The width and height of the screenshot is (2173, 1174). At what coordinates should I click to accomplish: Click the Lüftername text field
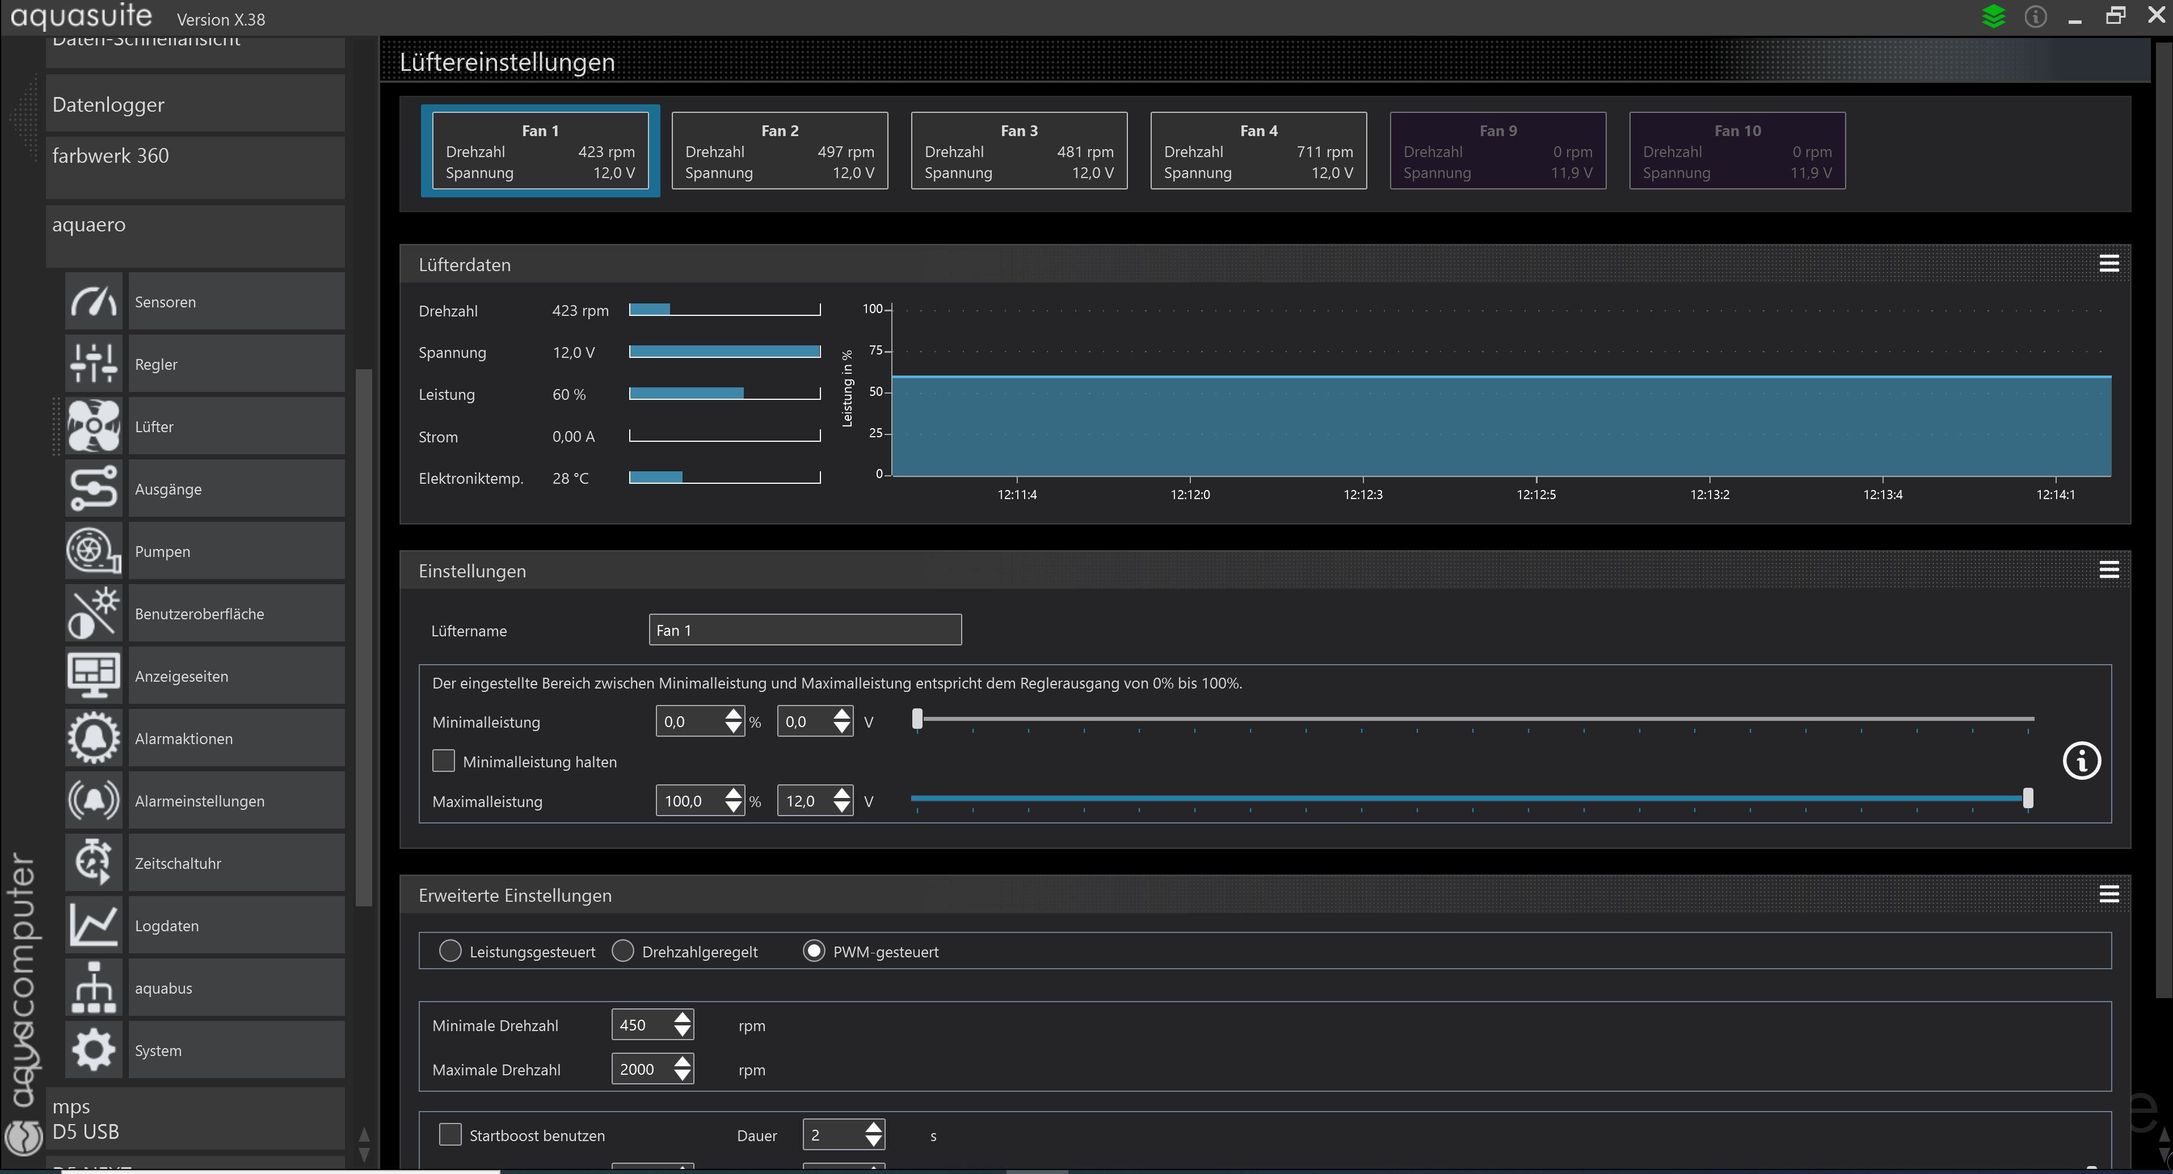click(804, 630)
